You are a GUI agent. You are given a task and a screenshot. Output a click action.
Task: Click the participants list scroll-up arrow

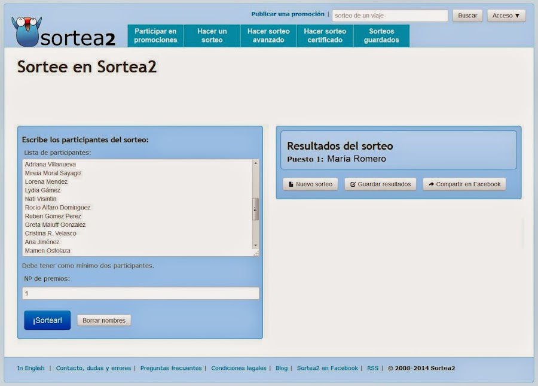[256, 163]
